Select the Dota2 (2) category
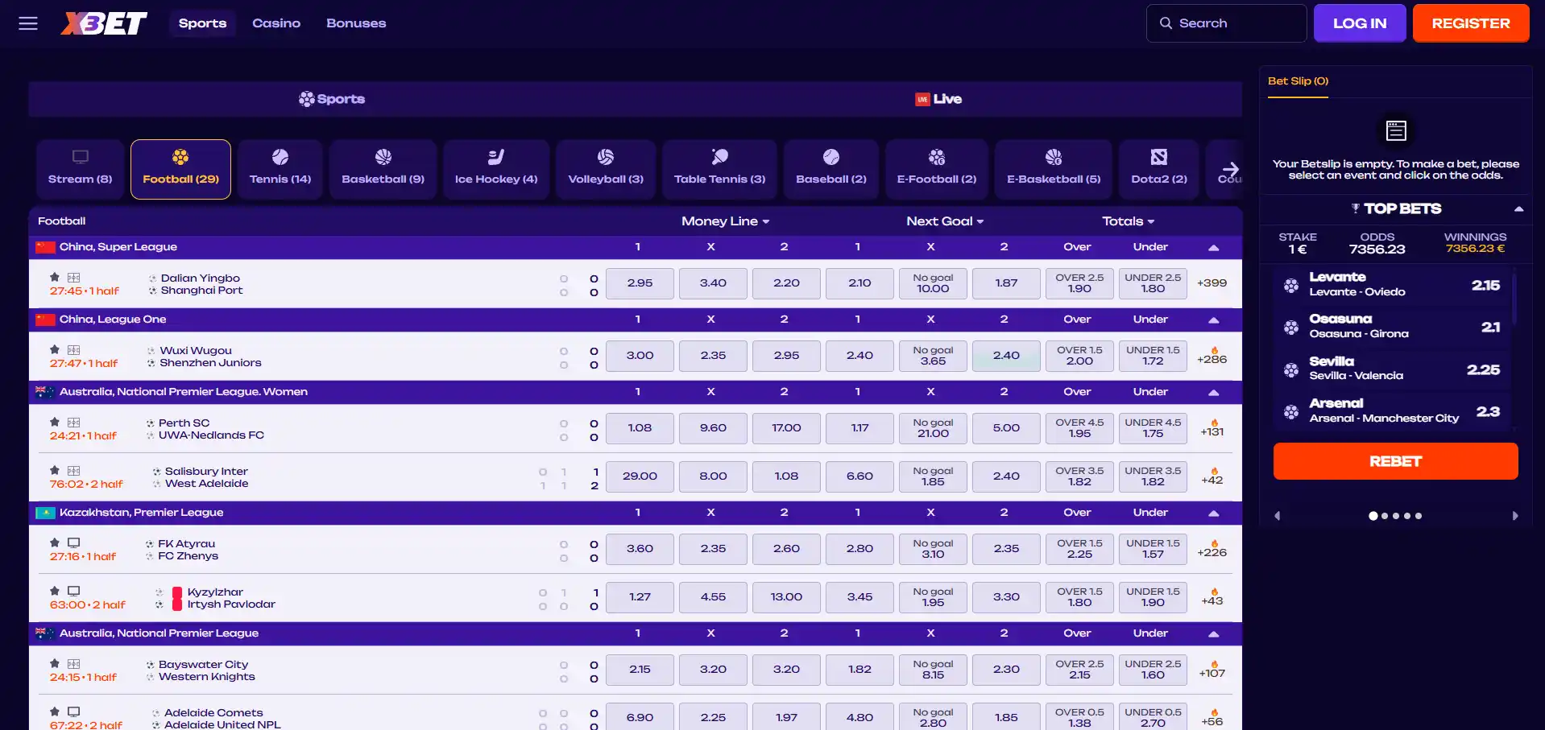This screenshot has width=1545, height=730. [1159, 169]
